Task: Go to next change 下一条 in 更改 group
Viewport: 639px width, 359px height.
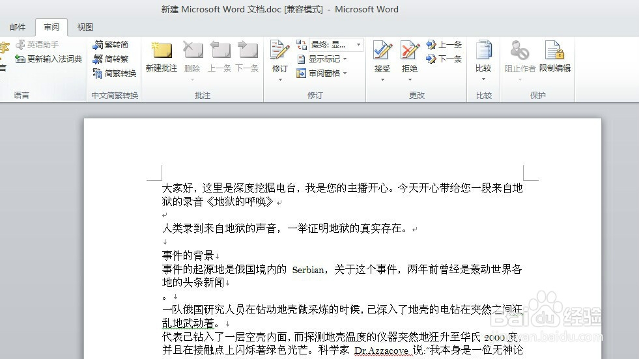Action: coord(444,59)
